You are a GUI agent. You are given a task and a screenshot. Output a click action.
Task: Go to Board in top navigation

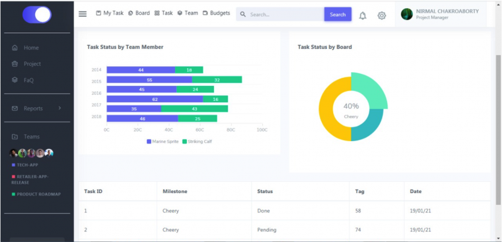tap(139, 13)
